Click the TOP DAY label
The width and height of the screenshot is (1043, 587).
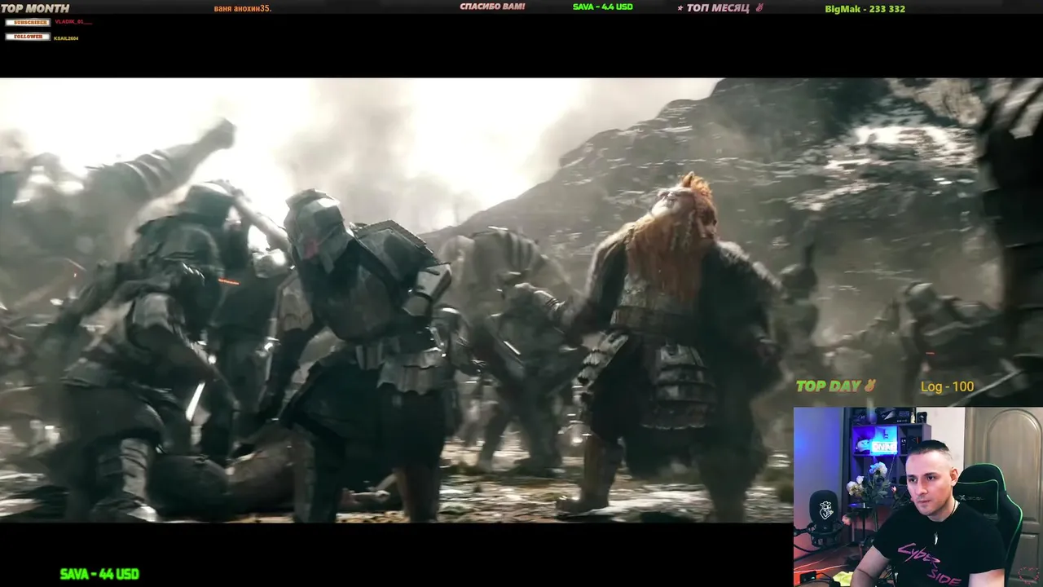[x=829, y=386]
